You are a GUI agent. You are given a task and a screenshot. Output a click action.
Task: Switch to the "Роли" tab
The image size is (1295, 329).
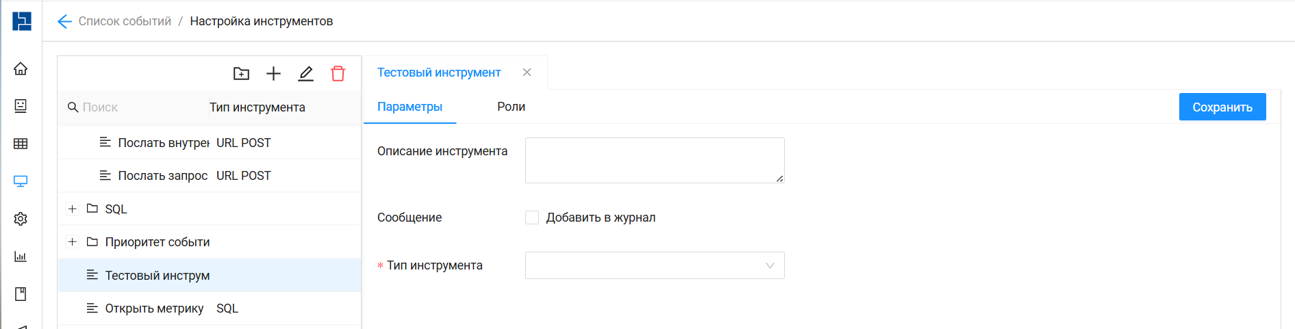(x=511, y=107)
